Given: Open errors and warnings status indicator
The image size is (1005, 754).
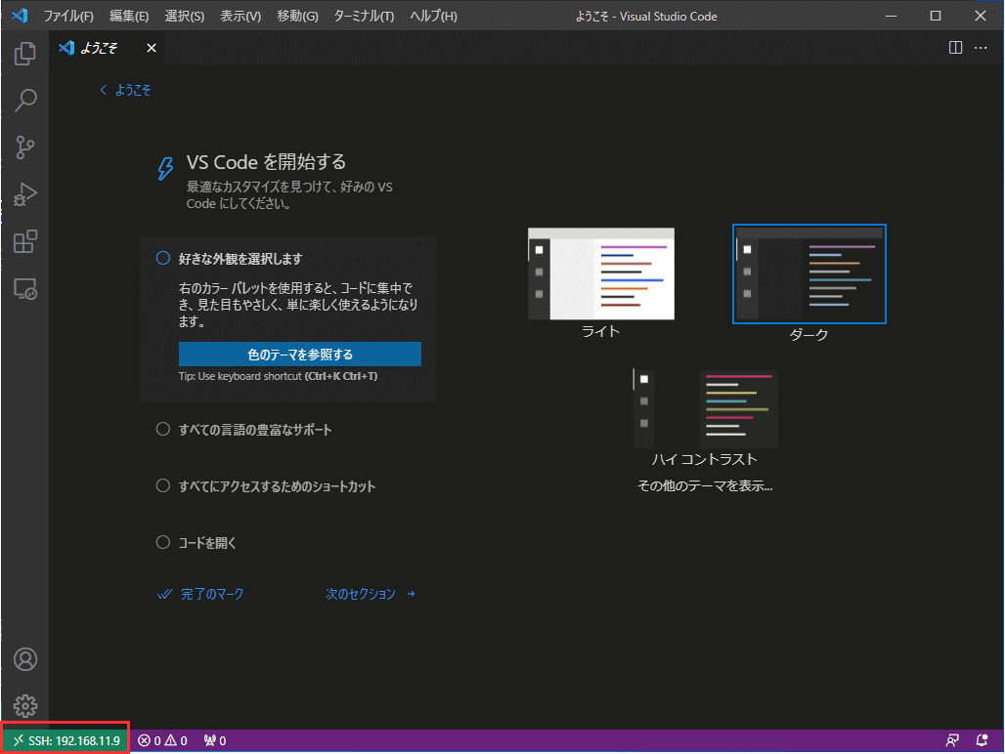Looking at the screenshot, I should pyautogui.click(x=163, y=740).
